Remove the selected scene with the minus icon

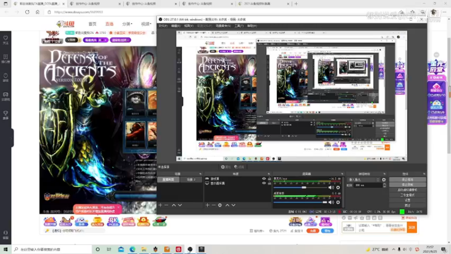tap(166, 205)
